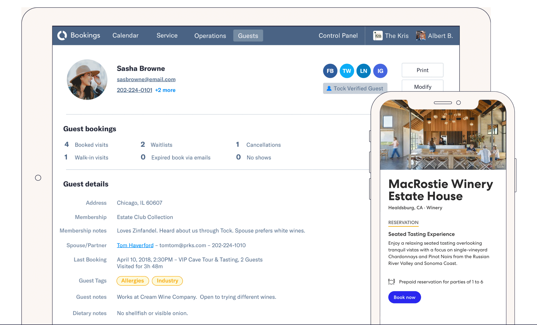This screenshot has width=537, height=325.
Task: Select the Guests tab
Action: (248, 36)
